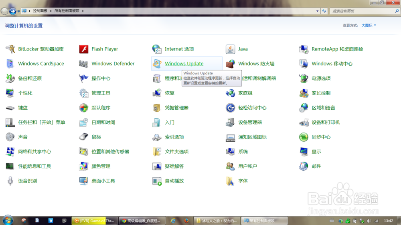Click the Windows CardSpace icon
The image size is (401, 225).
(10, 64)
